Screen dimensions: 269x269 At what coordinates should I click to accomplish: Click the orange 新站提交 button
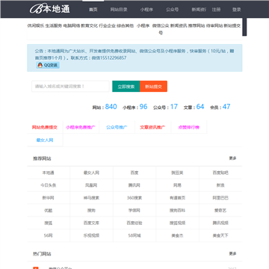pos(153,86)
